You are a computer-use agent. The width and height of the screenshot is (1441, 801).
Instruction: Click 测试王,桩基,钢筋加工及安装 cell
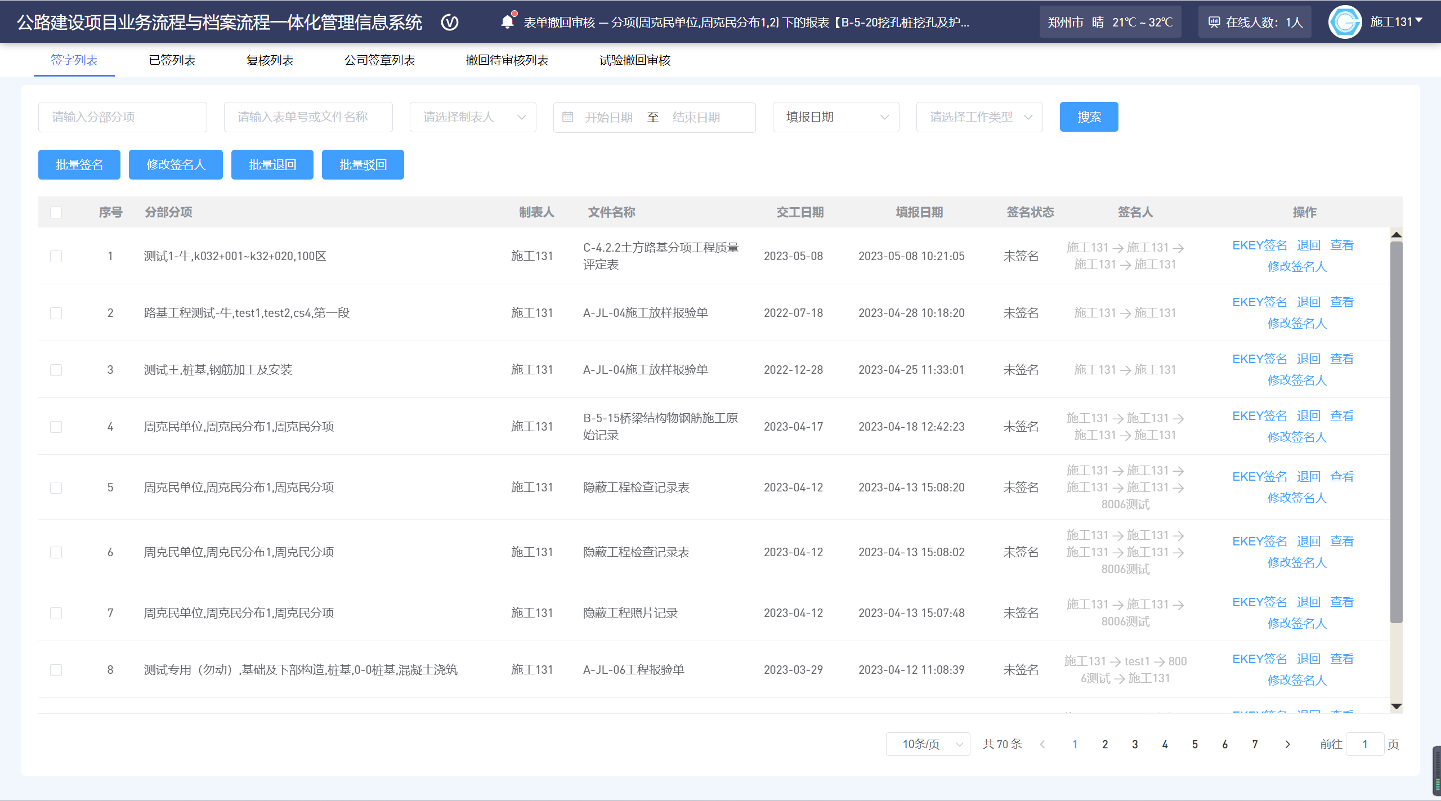(x=218, y=370)
